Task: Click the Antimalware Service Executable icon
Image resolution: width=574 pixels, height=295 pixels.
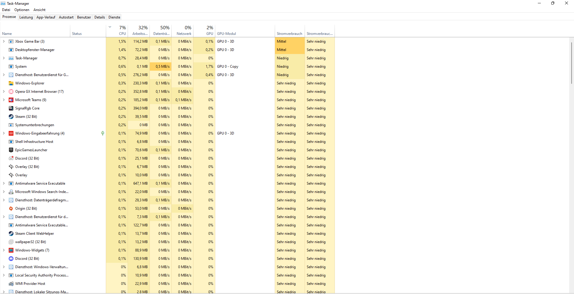Action: (11, 183)
